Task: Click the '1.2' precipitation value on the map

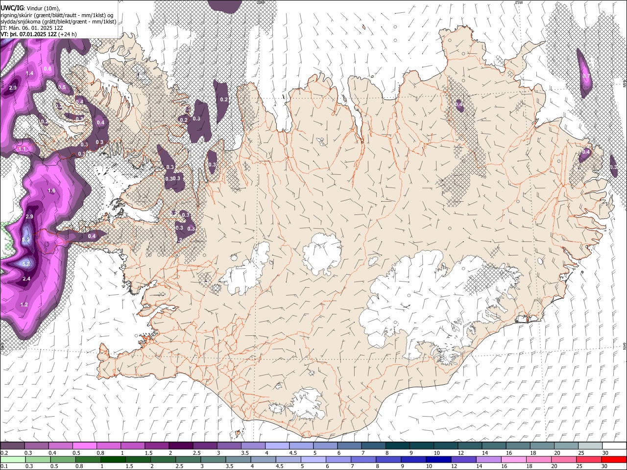Action: coord(24,305)
